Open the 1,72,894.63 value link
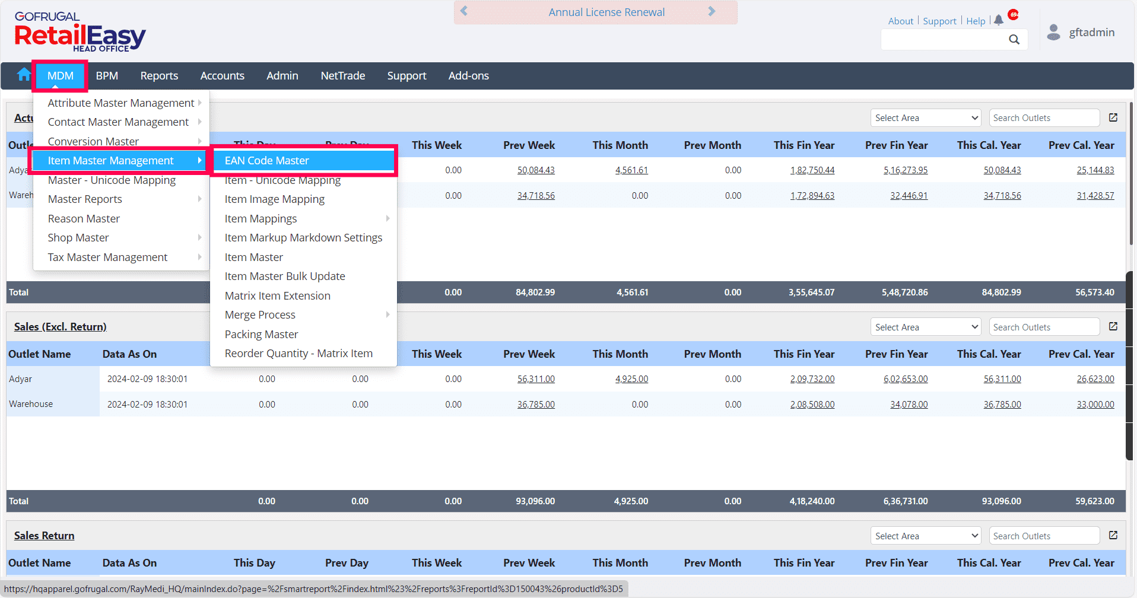Screen dimensions: 1137x598 coord(812,195)
